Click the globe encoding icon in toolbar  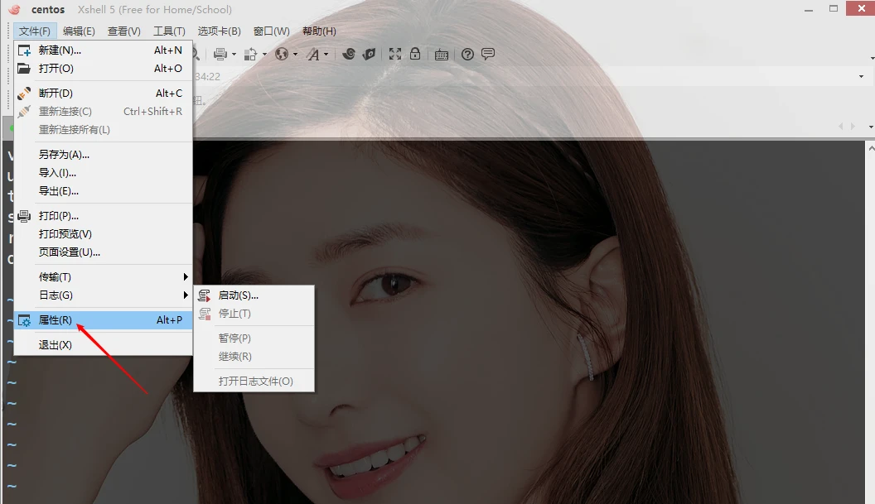tap(282, 54)
